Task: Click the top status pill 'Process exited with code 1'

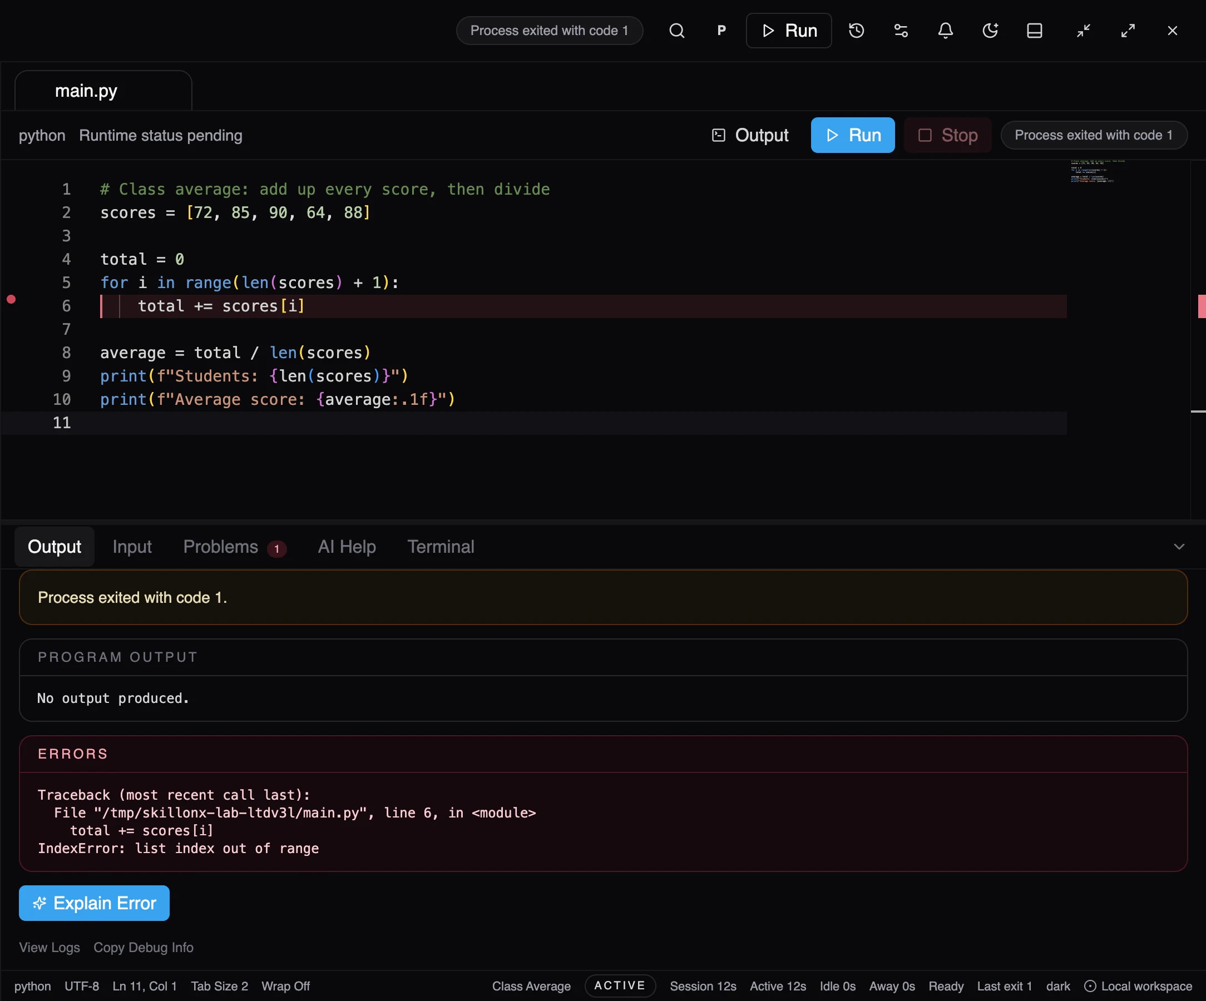Action: 550,31
